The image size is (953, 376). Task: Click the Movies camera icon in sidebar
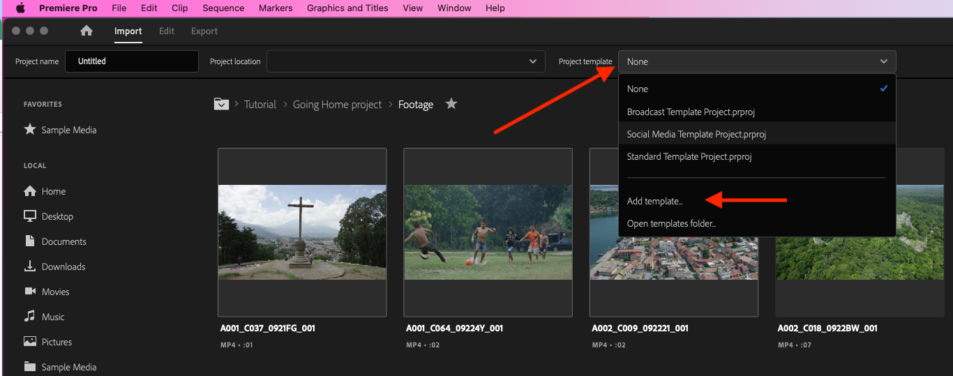pos(30,292)
